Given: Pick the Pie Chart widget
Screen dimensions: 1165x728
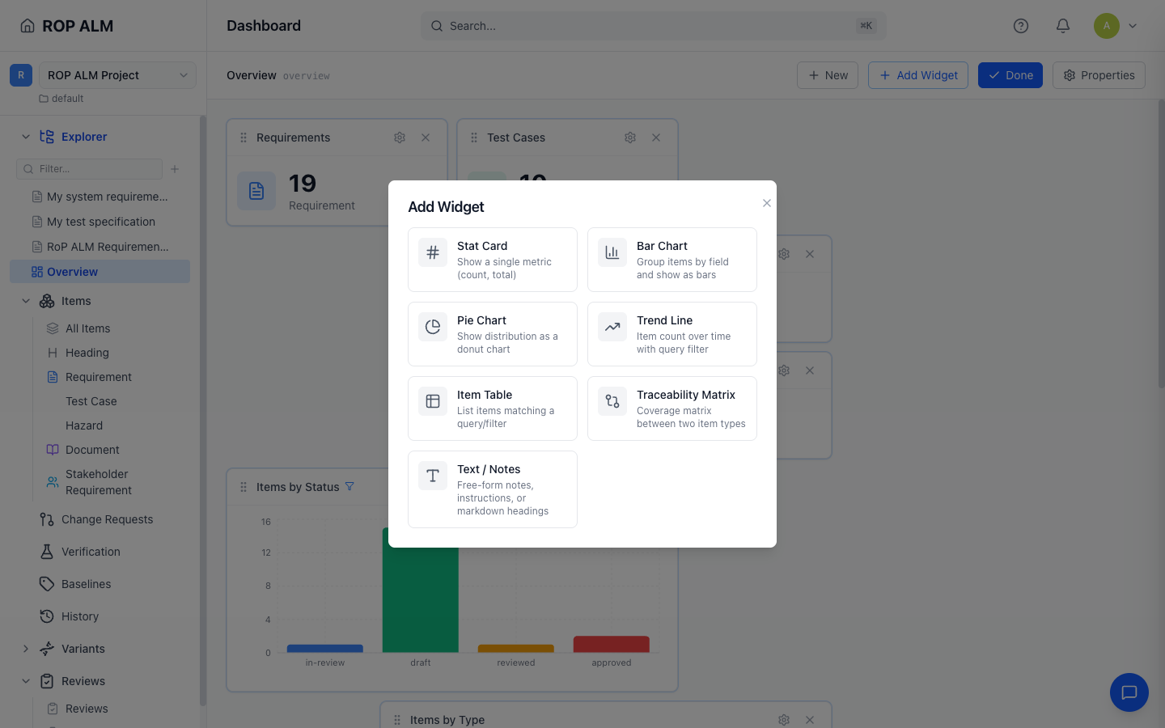Looking at the screenshot, I should pos(493,334).
